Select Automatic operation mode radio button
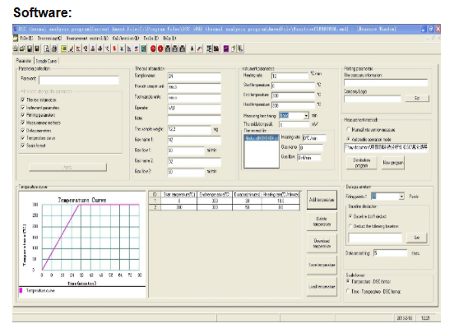 (348, 139)
